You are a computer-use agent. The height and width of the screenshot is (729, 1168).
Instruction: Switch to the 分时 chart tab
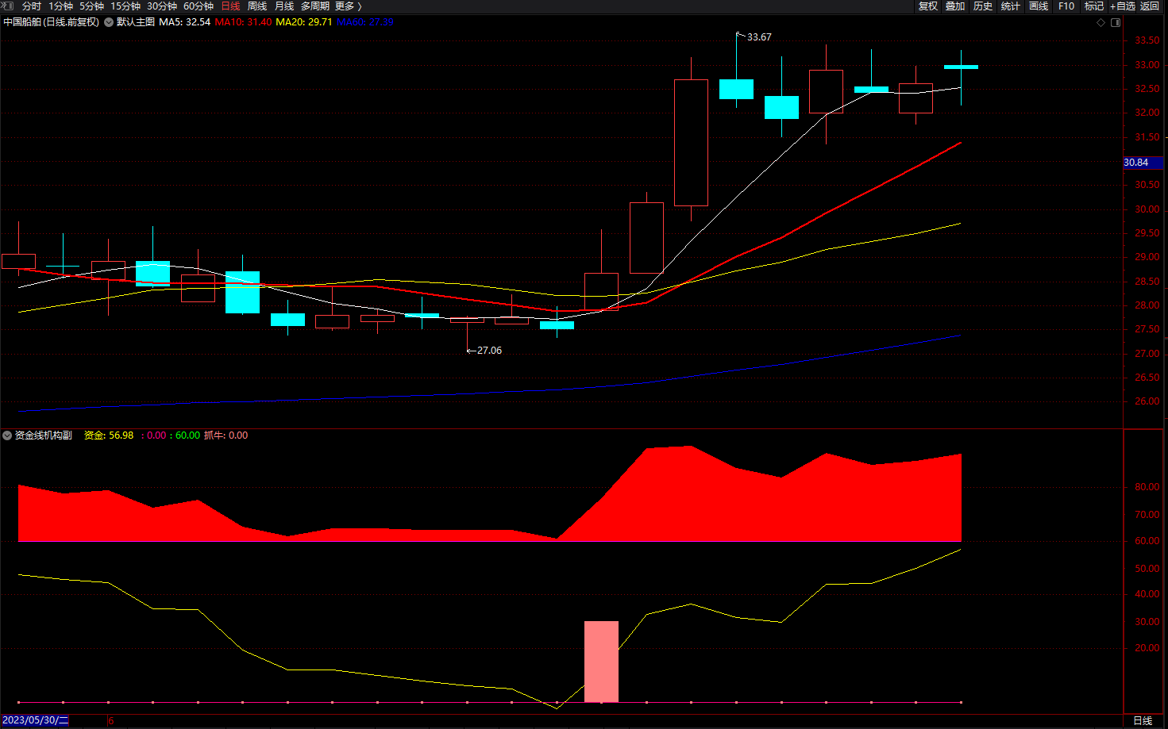tap(32, 6)
